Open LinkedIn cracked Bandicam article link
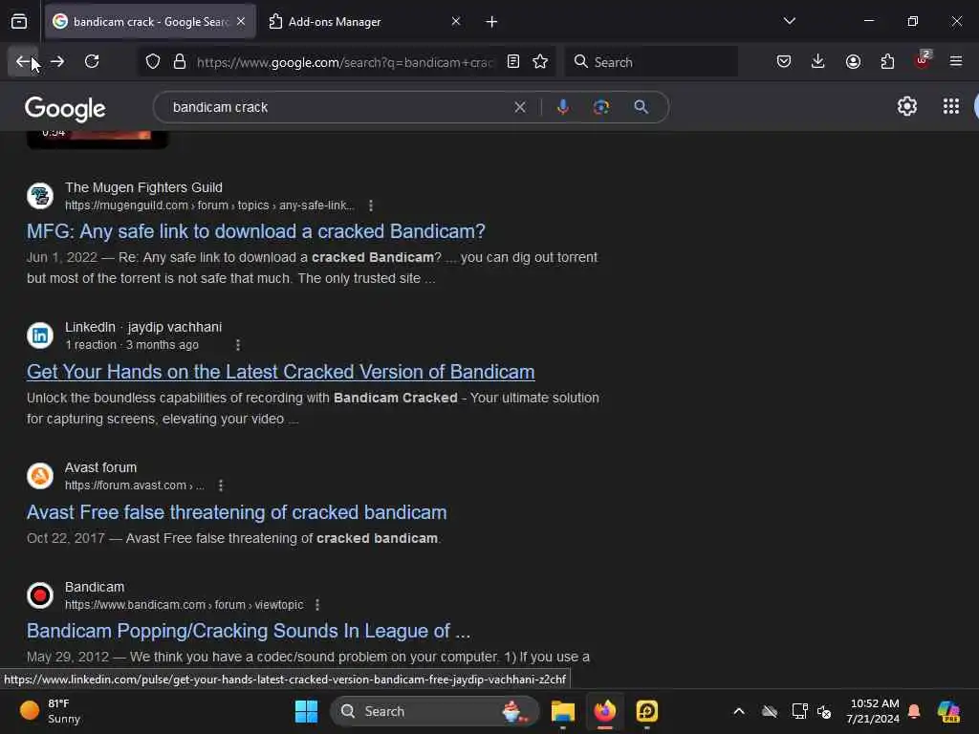 point(280,372)
